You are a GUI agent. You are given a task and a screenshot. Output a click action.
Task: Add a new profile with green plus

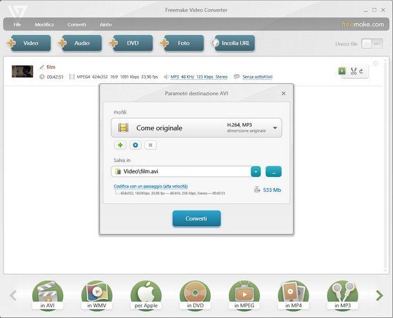point(120,145)
